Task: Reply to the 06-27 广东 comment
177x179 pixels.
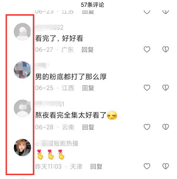Action: [88, 50]
